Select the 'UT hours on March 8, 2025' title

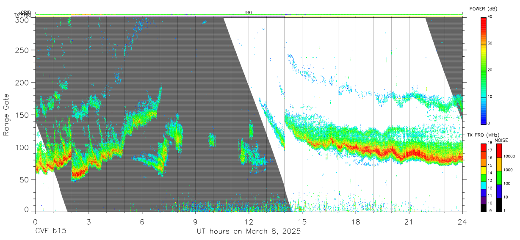[x=249, y=232]
